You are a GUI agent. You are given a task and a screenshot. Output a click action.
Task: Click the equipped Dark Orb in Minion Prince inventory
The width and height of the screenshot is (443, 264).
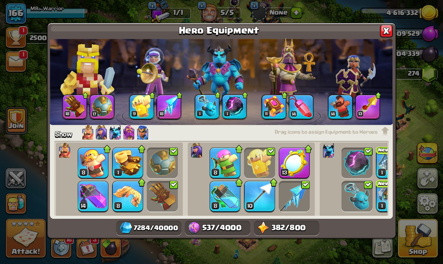point(357,163)
